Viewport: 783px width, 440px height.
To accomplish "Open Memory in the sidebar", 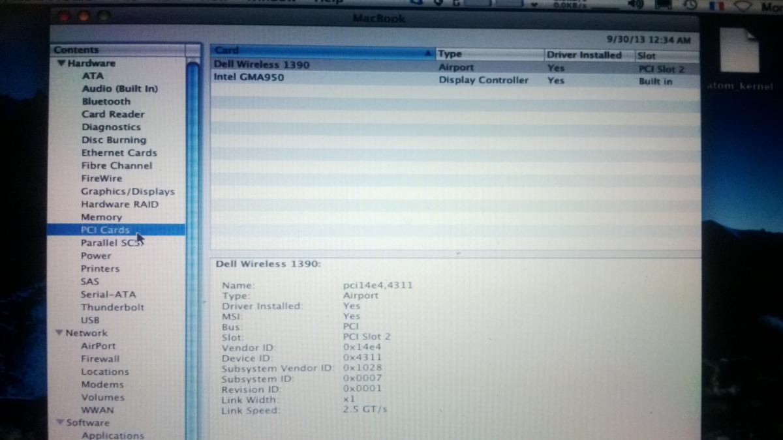I will tap(101, 217).
